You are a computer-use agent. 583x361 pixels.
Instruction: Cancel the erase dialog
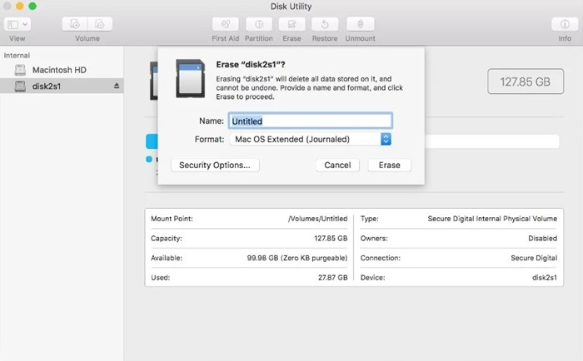(x=337, y=166)
